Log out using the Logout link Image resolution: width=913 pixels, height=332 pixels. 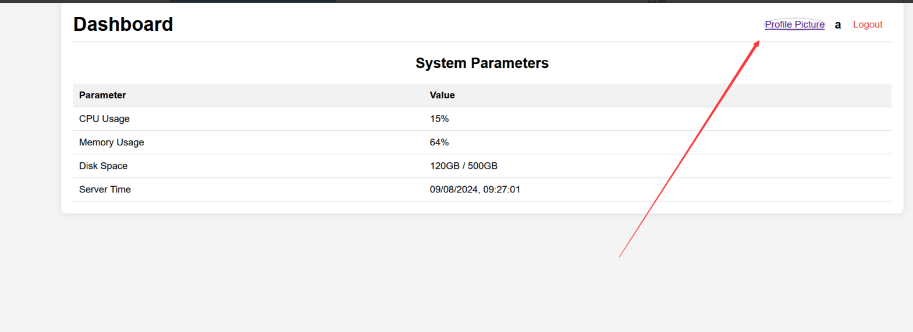(867, 24)
